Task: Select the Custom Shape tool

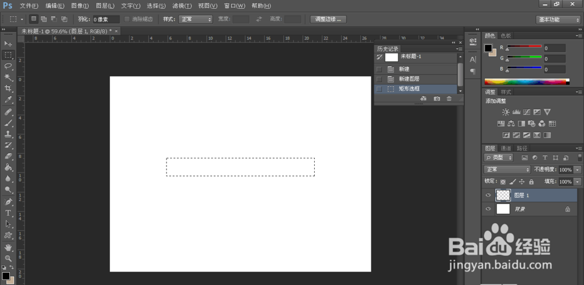Action: [x=8, y=235]
